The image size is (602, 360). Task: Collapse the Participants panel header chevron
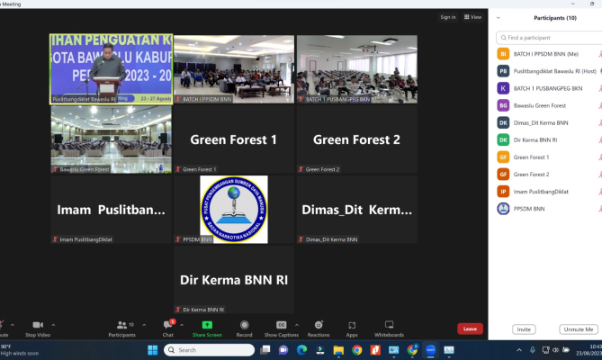tap(499, 17)
